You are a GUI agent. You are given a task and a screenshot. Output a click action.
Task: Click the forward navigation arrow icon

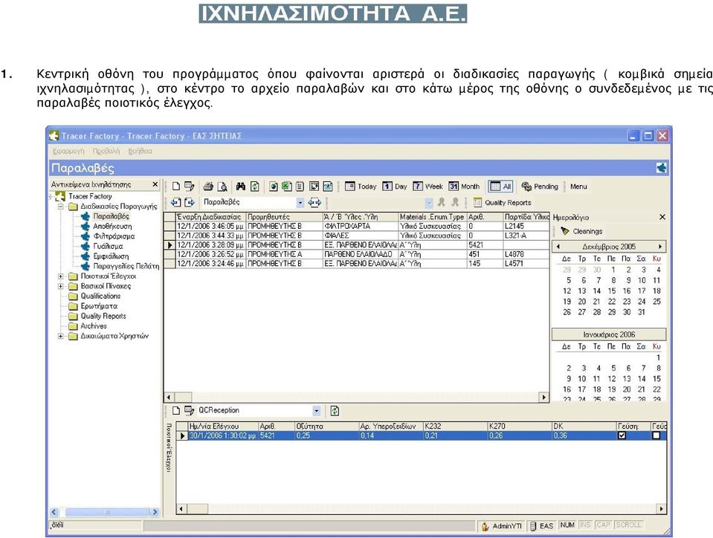coord(190,202)
